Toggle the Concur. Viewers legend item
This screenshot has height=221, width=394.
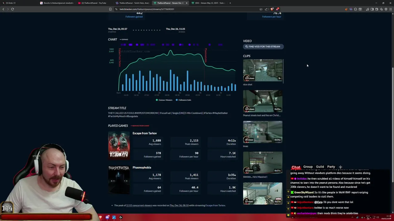click(164, 100)
